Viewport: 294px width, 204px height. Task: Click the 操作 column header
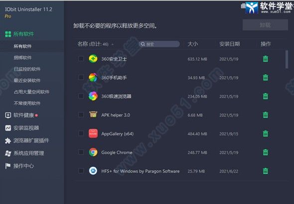[x=266, y=44]
